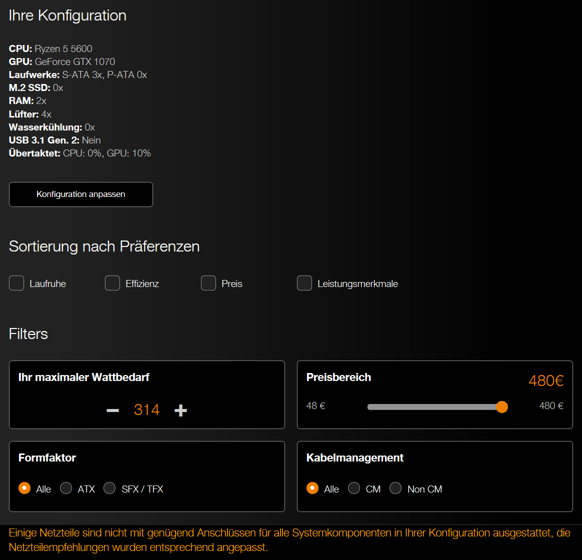Click the Sortierung nach Präferenzen heading
This screenshot has width=582, height=560.
point(104,246)
